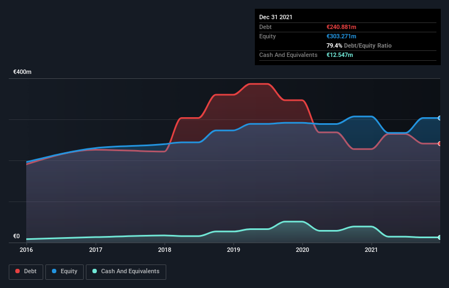Click the 2017 x-axis label

(96, 250)
